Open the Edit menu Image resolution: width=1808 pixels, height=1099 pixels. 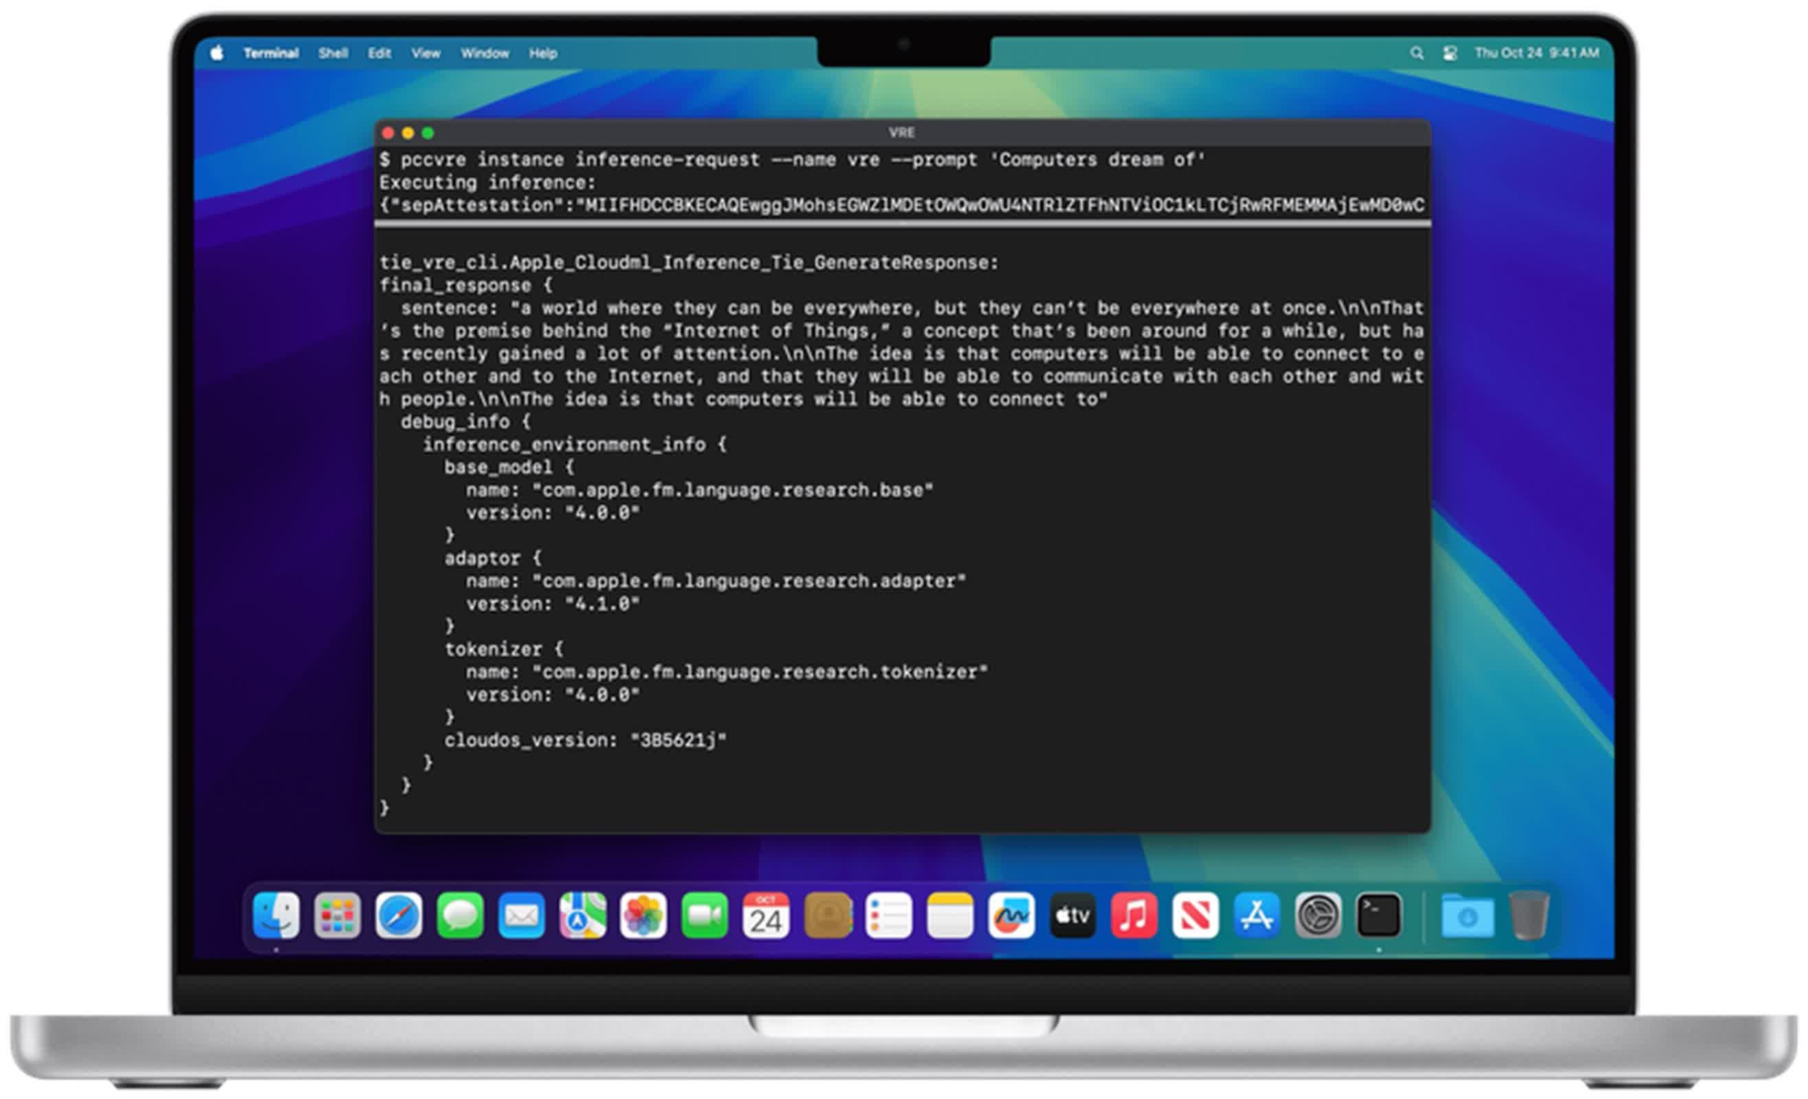(379, 54)
